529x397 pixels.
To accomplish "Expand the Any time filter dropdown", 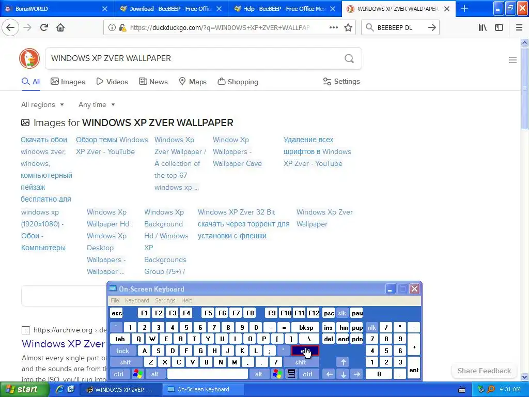I will [97, 104].
